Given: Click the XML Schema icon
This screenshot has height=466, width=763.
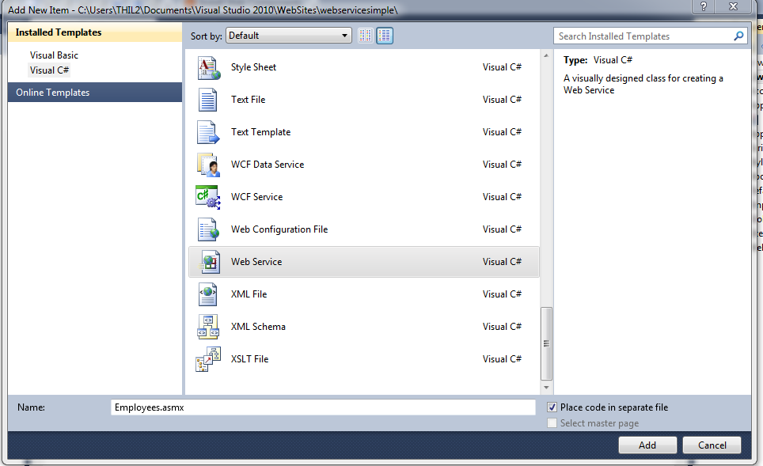Looking at the screenshot, I should pos(207,327).
